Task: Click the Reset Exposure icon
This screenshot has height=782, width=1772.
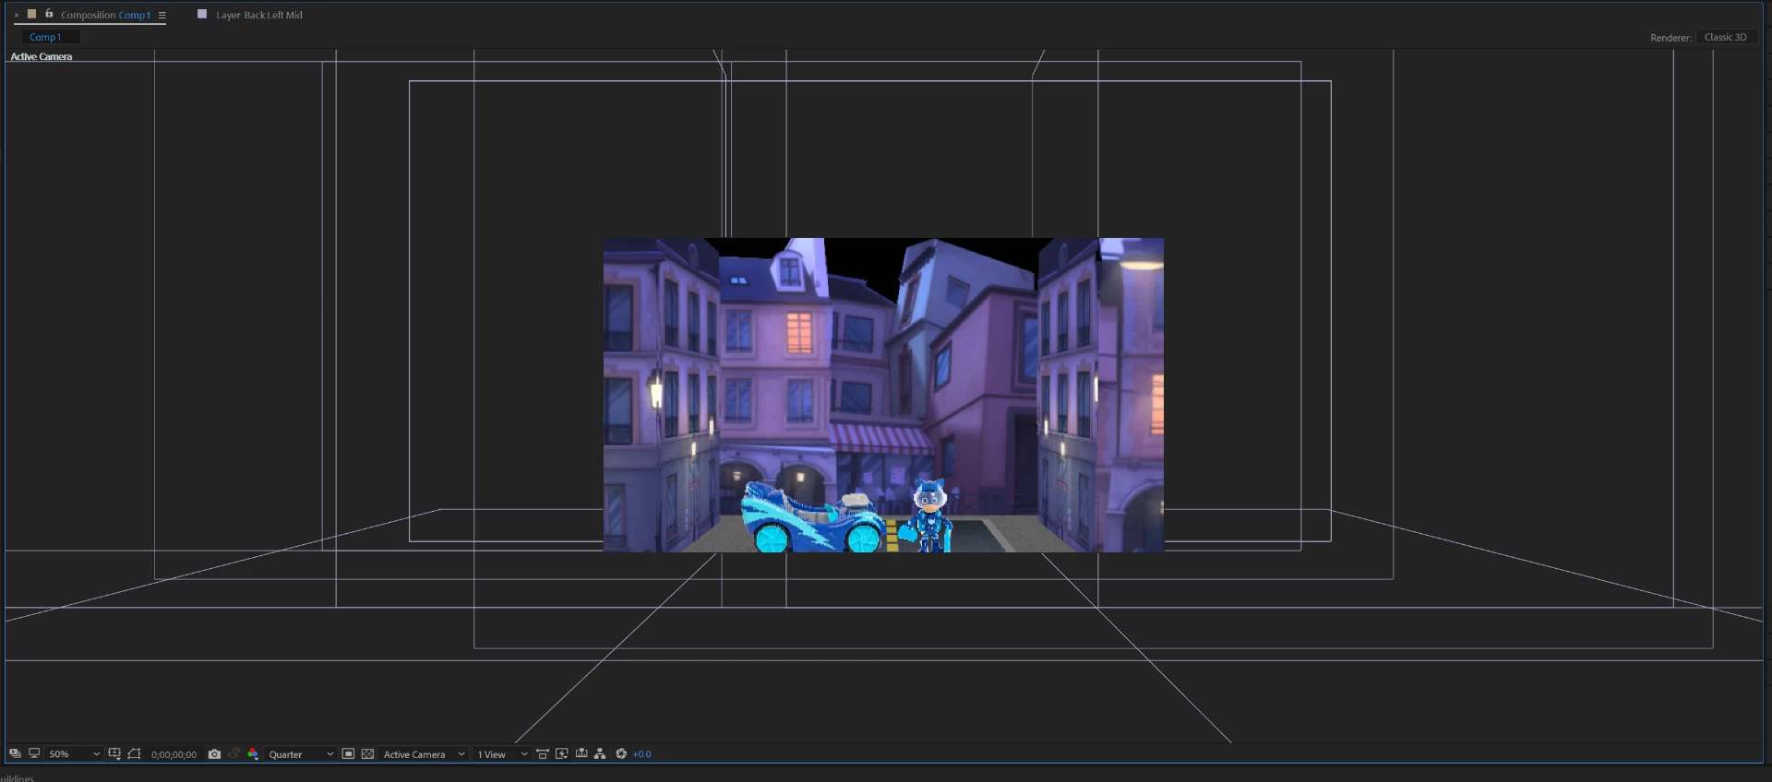Action: click(x=621, y=753)
